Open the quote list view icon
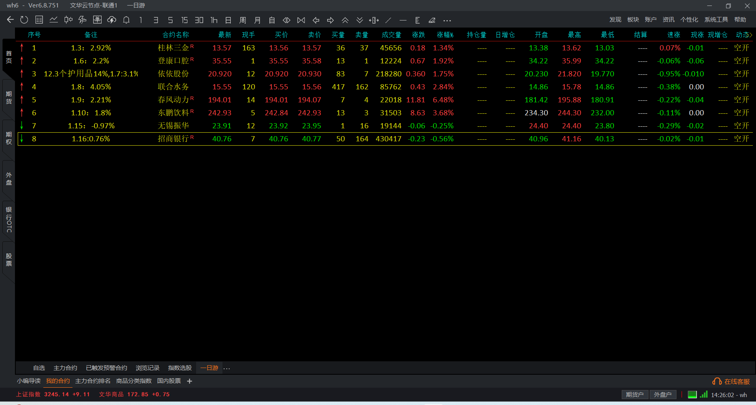The width and height of the screenshot is (756, 405). [x=39, y=20]
